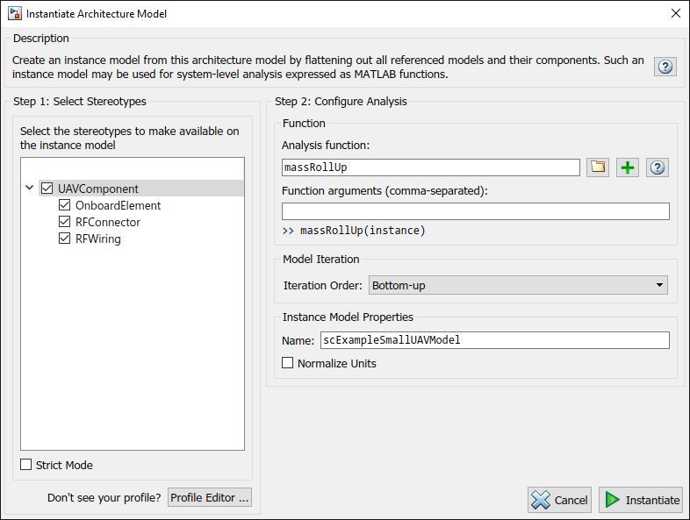Uncheck the RFWiring stereotype
The image size is (690, 520).
65,239
